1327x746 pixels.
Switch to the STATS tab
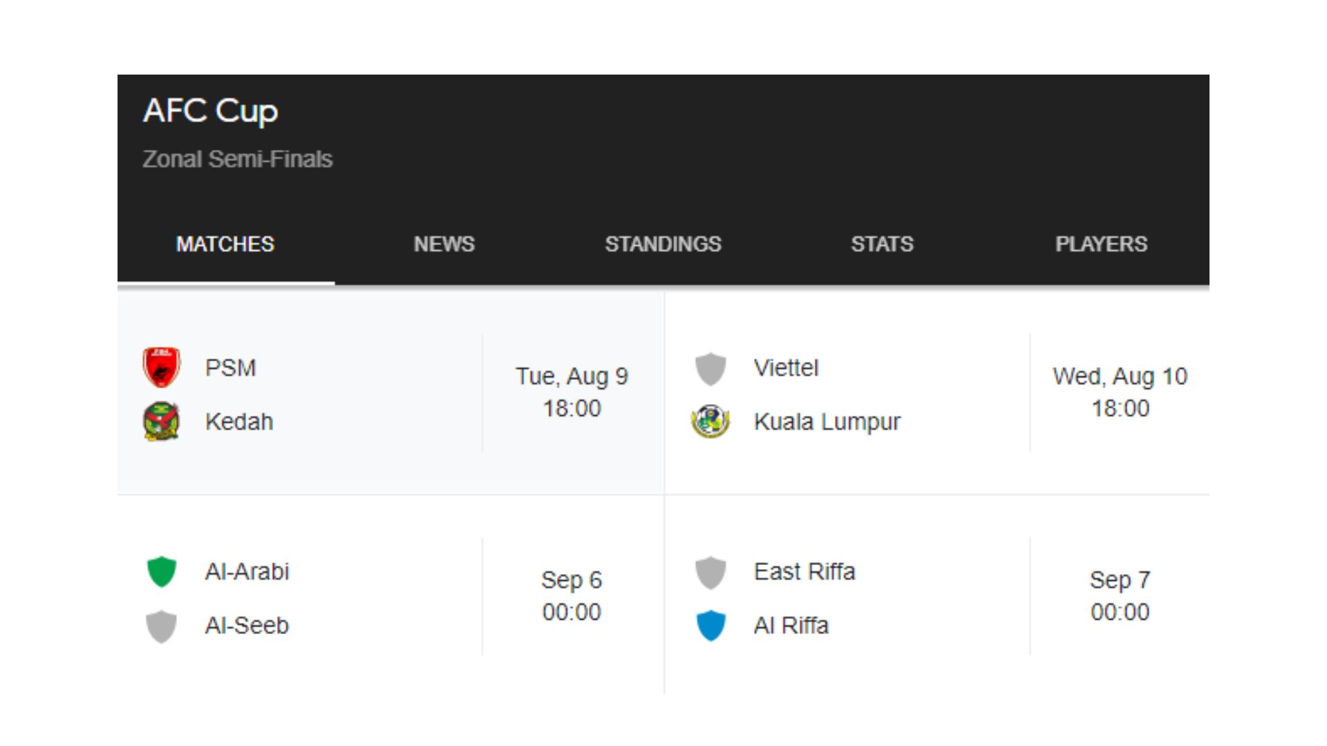click(883, 244)
